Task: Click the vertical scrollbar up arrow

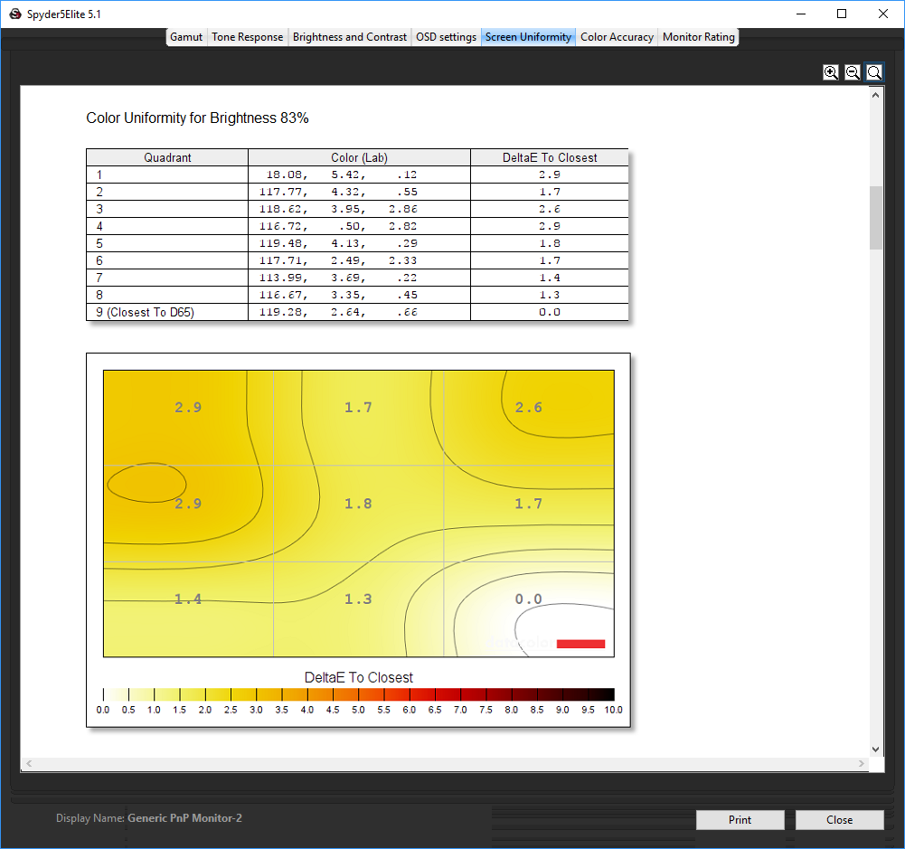Action: [875, 95]
